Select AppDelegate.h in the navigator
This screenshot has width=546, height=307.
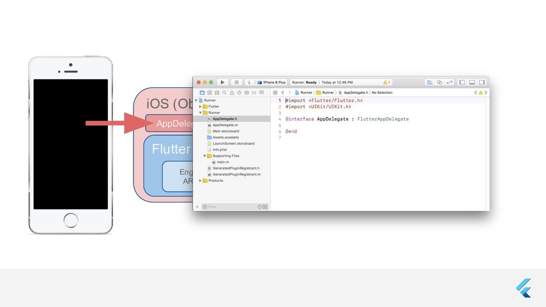coord(231,119)
